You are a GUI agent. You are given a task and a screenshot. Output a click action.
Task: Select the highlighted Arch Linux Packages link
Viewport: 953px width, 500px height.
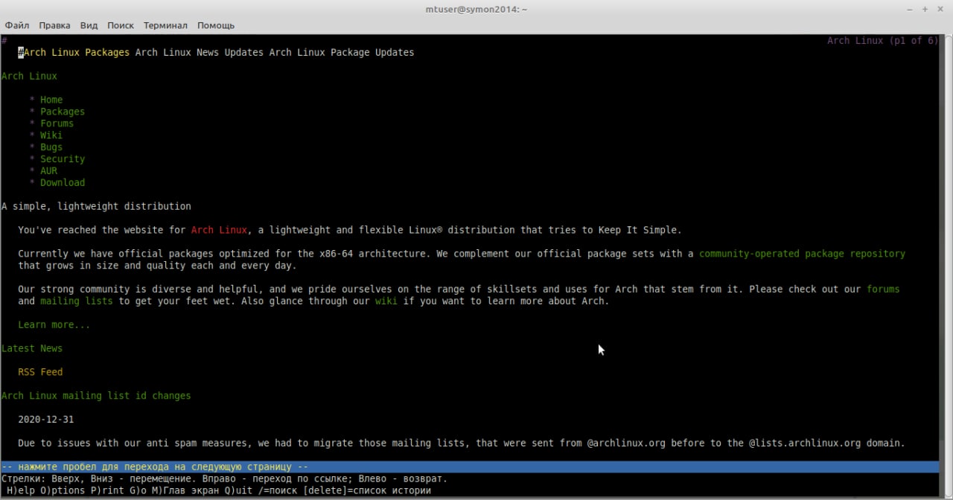point(77,53)
